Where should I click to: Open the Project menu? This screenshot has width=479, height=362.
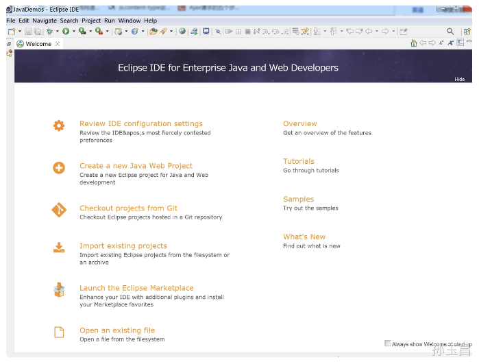[91, 21]
